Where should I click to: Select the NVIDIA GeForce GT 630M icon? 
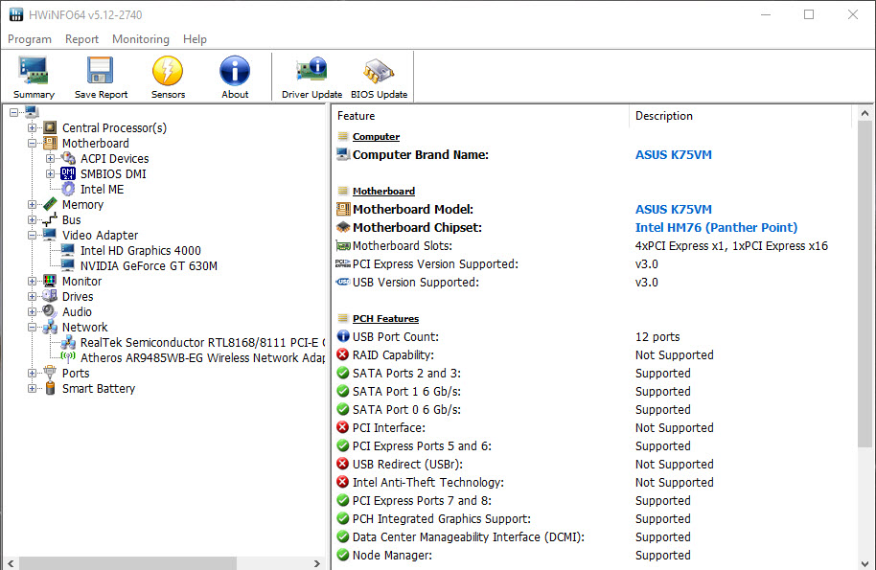click(x=68, y=265)
